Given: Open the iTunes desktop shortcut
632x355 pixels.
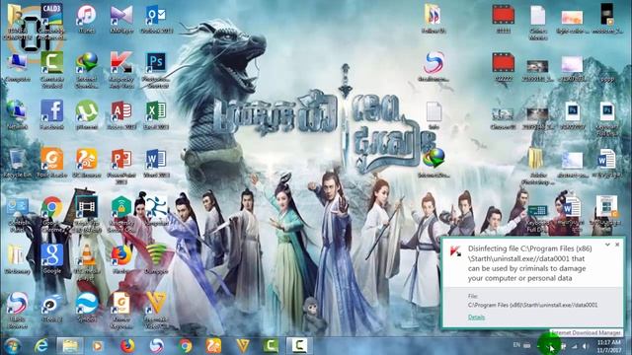Looking at the screenshot, I should [86, 16].
